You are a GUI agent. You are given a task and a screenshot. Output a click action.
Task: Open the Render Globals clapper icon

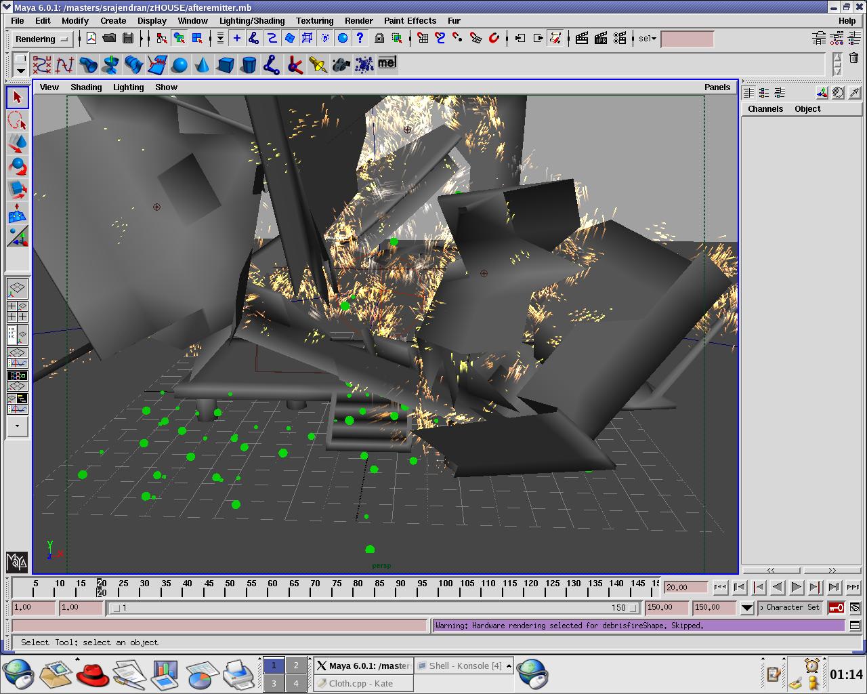[620, 39]
